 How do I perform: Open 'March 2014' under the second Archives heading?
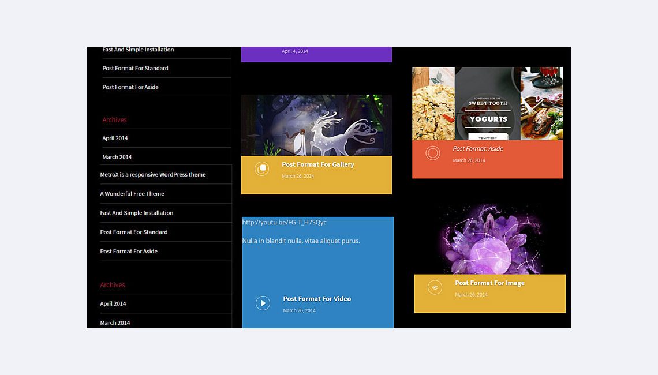click(x=115, y=323)
